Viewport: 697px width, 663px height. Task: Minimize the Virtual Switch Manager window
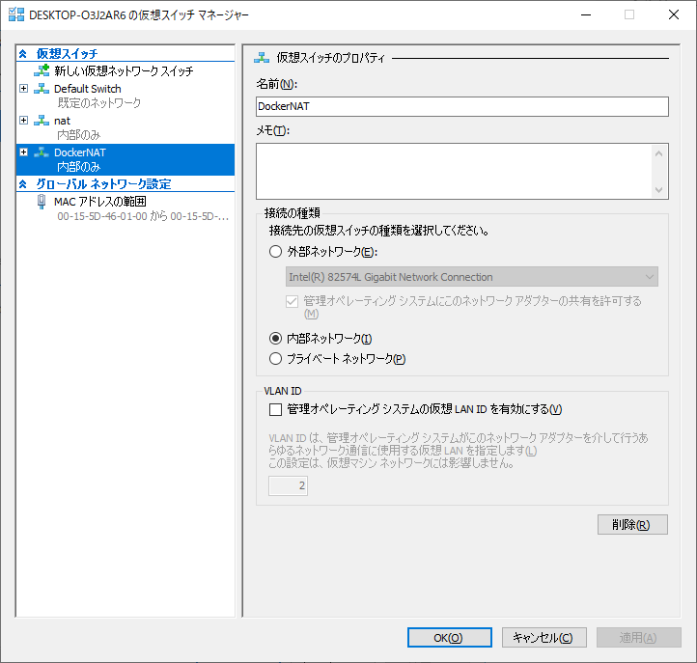tap(586, 14)
